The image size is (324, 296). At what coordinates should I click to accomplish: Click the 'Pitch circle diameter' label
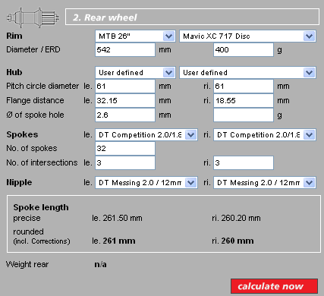42,86
